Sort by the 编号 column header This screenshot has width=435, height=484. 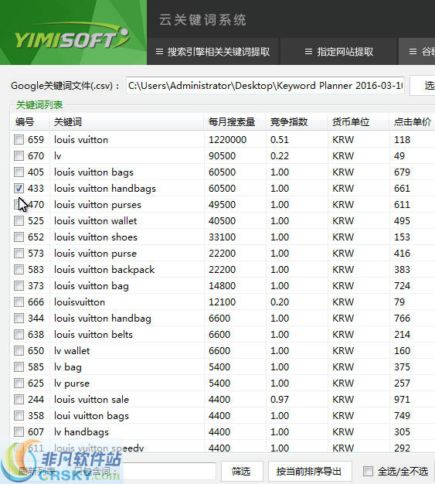(x=25, y=122)
